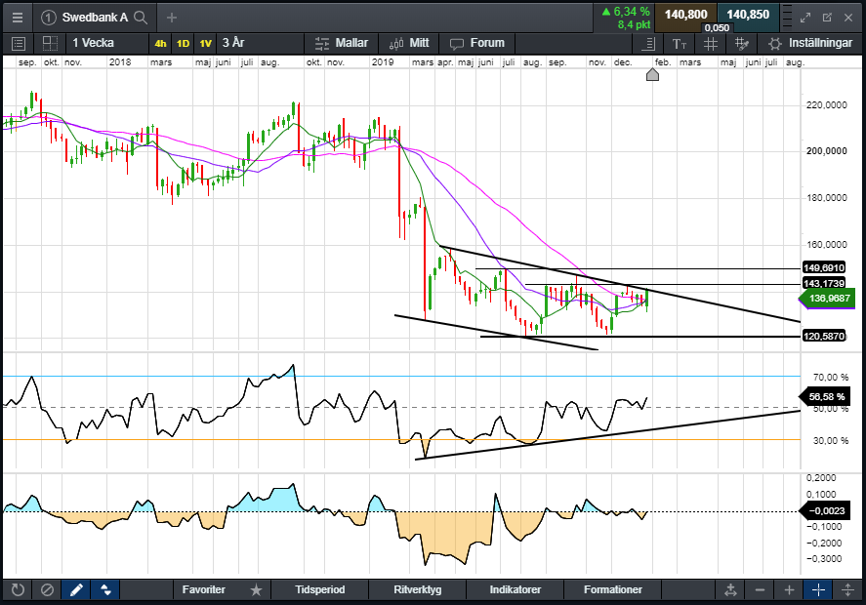Click the Swedbank A instrument name
866x605 pixels.
click(95, 18)
